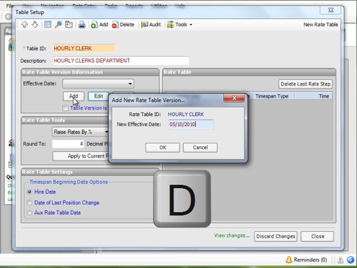The width and height of the screenshot is (357, 268).
Task: Open the File menu
Action: tap(10, 6)
